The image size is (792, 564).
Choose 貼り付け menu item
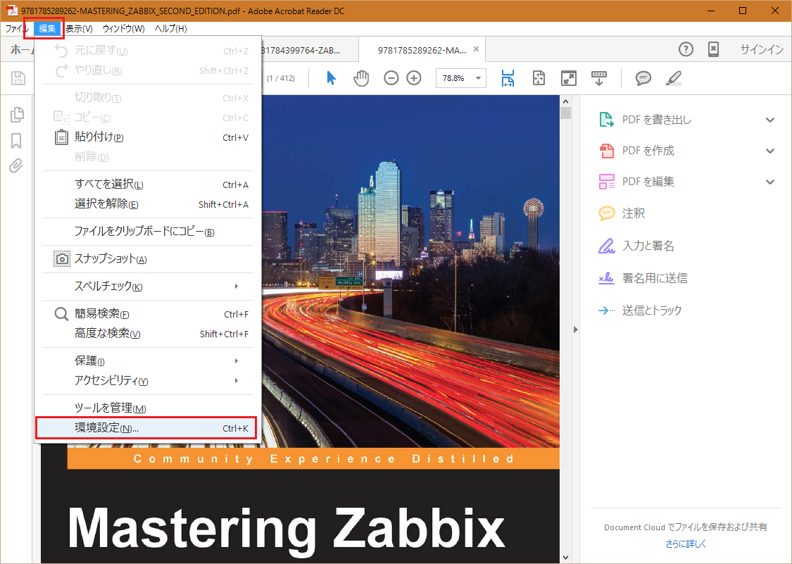click(148, 137)
